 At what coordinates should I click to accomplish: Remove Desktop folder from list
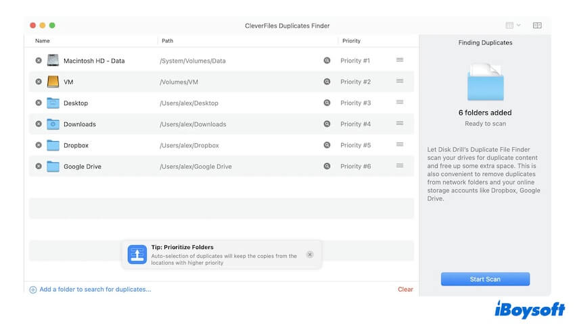(39, 103)
